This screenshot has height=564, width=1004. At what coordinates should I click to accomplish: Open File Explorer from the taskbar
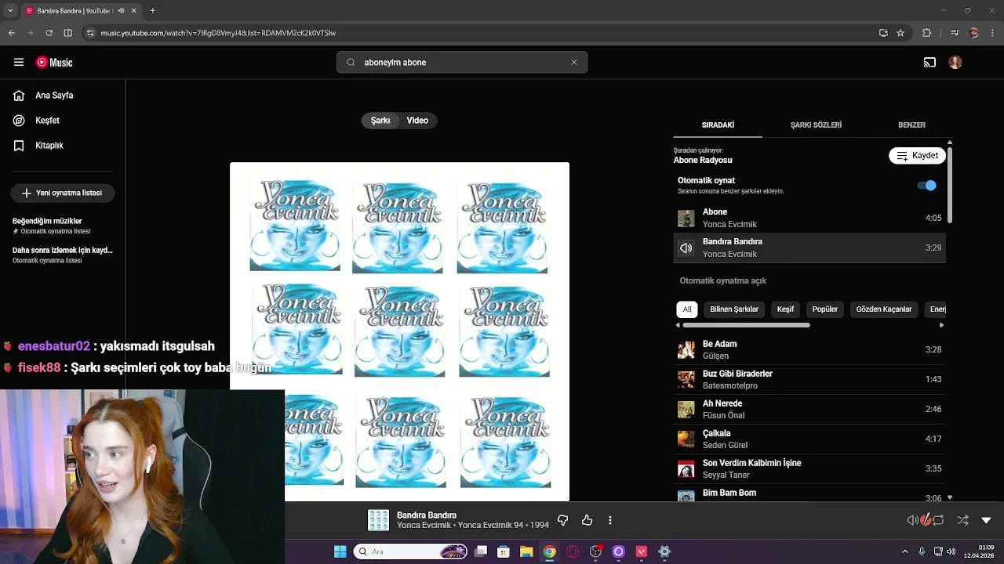526,551
